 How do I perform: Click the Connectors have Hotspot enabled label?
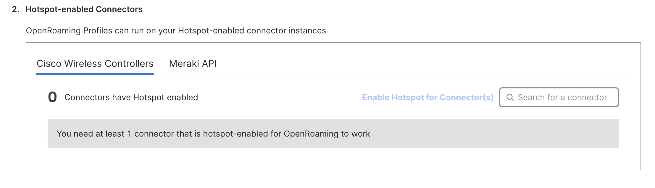tap(131, 97)
